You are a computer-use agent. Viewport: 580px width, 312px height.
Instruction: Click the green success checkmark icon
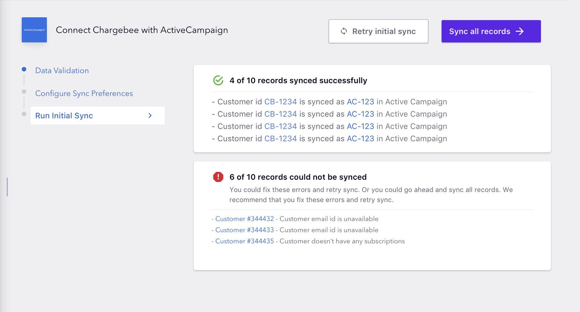[x=218, y=80]
